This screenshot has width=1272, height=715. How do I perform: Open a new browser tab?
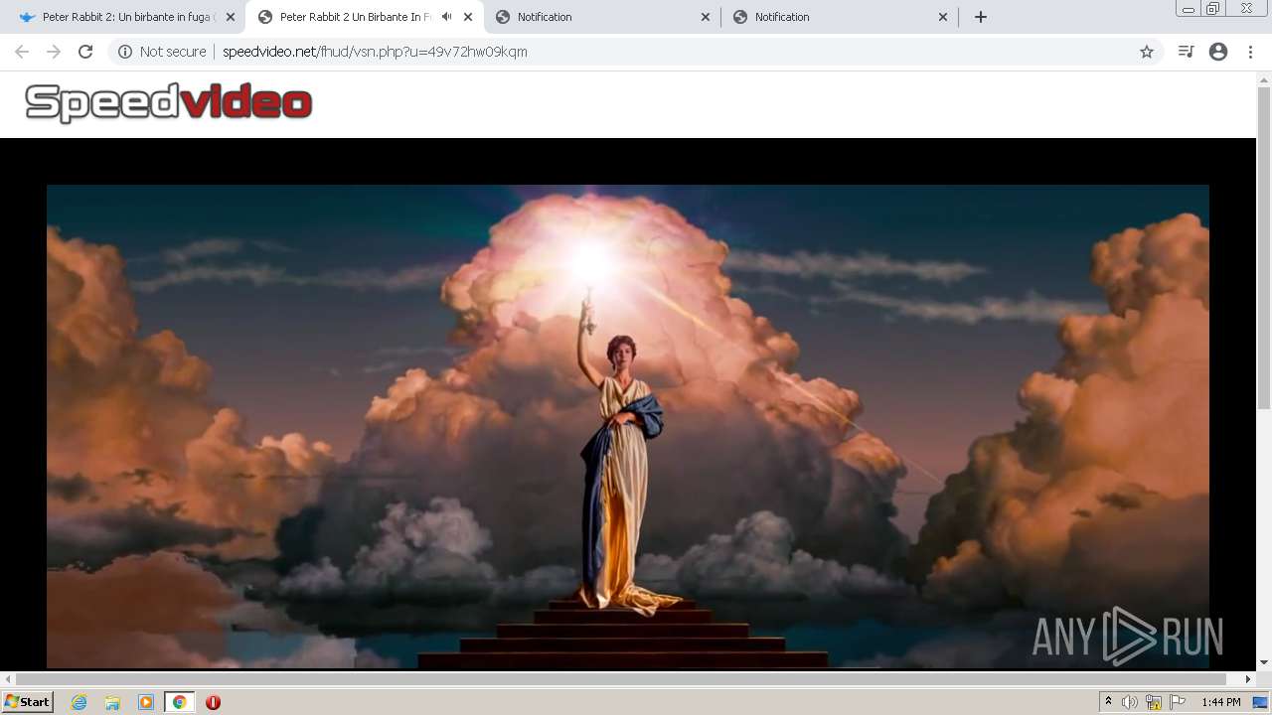[981, 17]
